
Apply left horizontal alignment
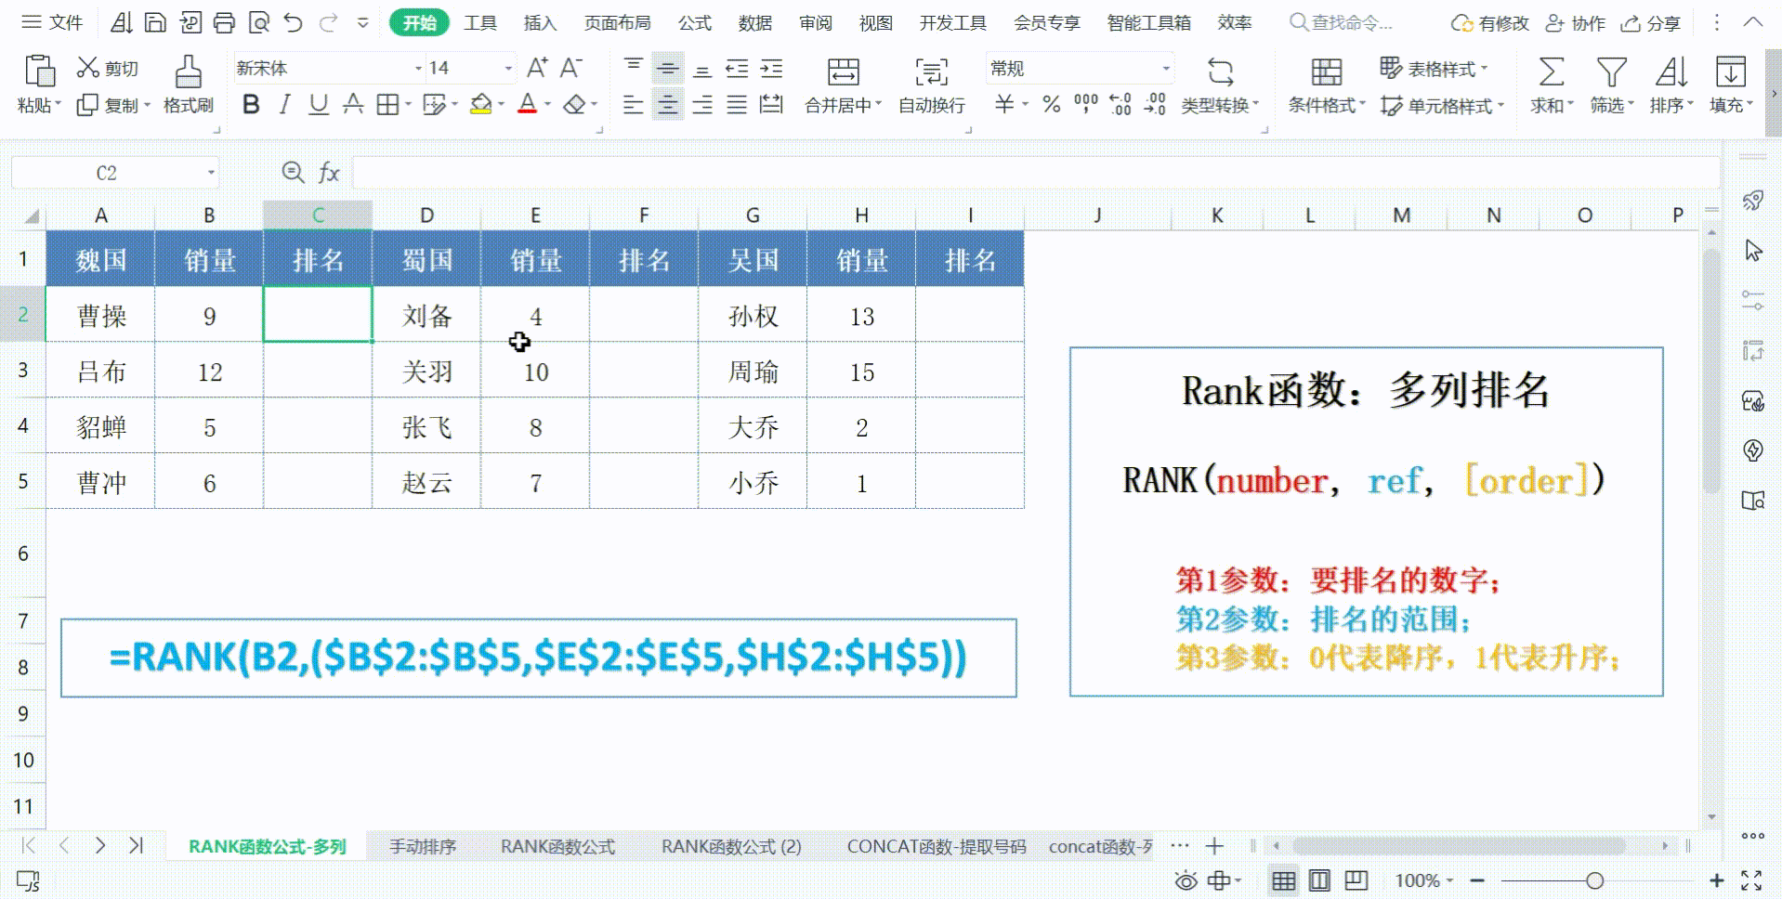pyautogui.click(x=633, y=105)
